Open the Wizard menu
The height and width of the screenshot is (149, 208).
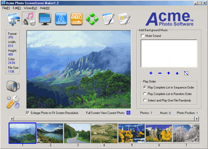click(x=30, y=8)
